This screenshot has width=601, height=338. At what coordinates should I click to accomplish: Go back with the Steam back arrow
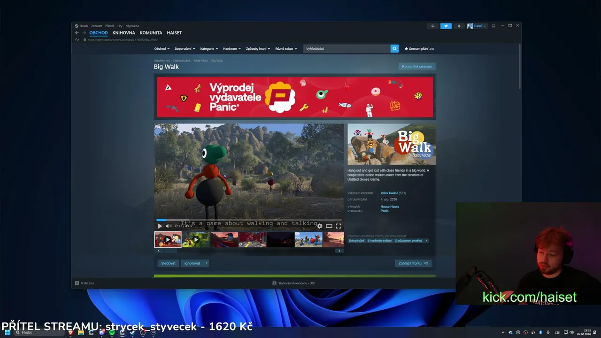tap(77, 33)
